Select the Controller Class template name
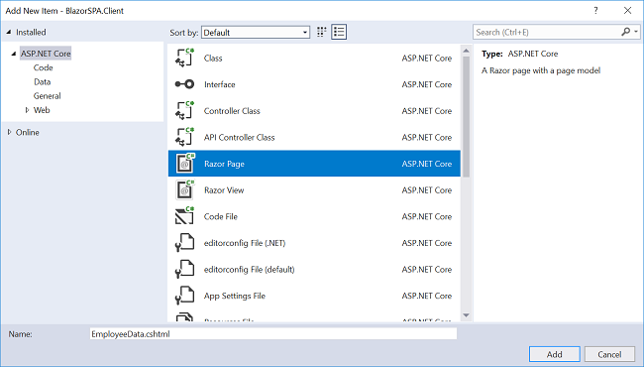The width and height of the screenshot is (644, 367). click(x=232, y=110)
